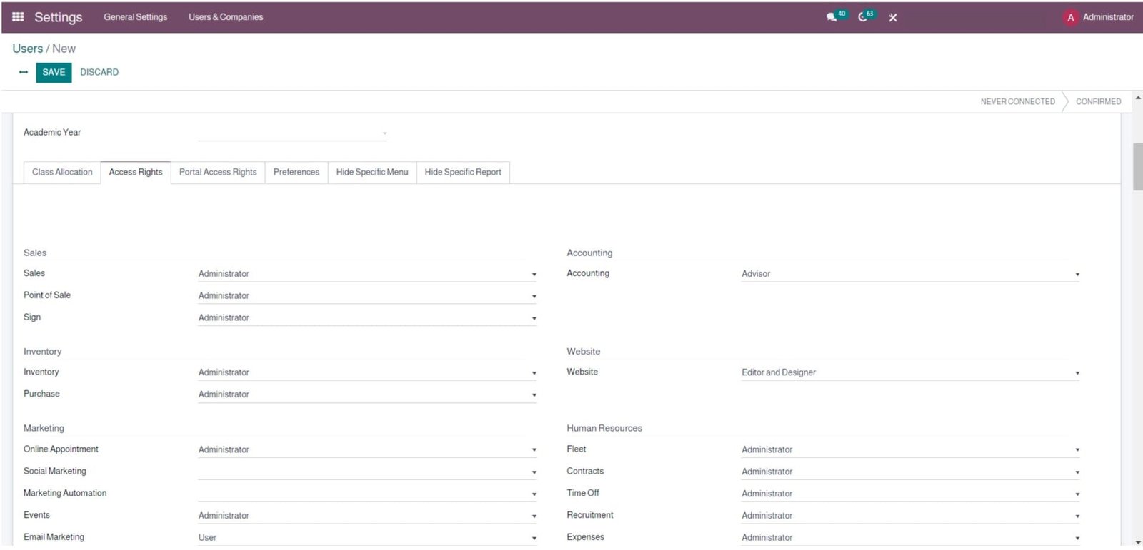The width and height of the screenshot is (1143, 550).
Task: Click the Administrator avatar icon
Action: [1070, 18]
